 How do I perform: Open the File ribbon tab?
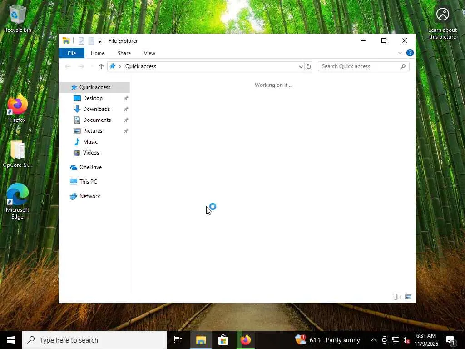pos(71,53)
